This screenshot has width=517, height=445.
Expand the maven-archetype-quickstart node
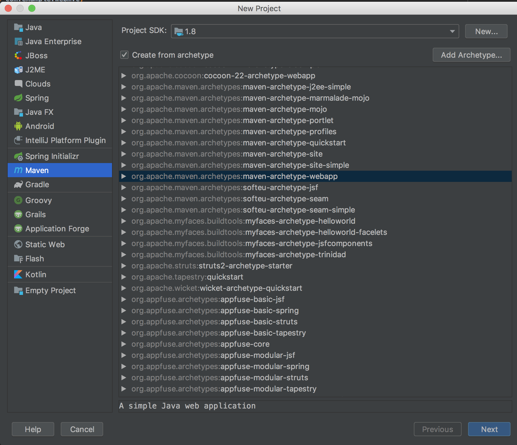[x=124, y=143]
